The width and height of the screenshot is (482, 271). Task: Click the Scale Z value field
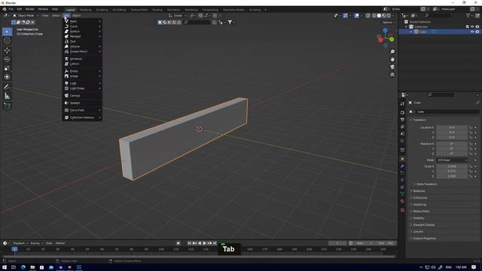pyautogui.click(x=452, y=176)
